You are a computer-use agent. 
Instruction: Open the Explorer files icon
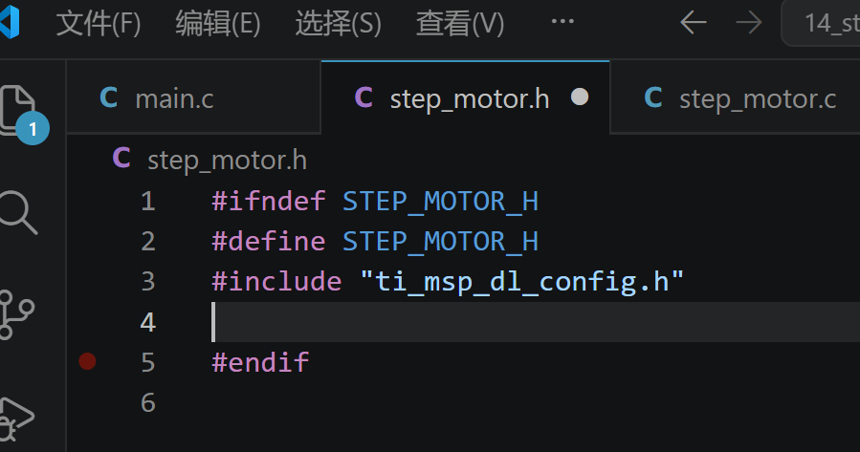pyautogui.click(x=17, y=110)
